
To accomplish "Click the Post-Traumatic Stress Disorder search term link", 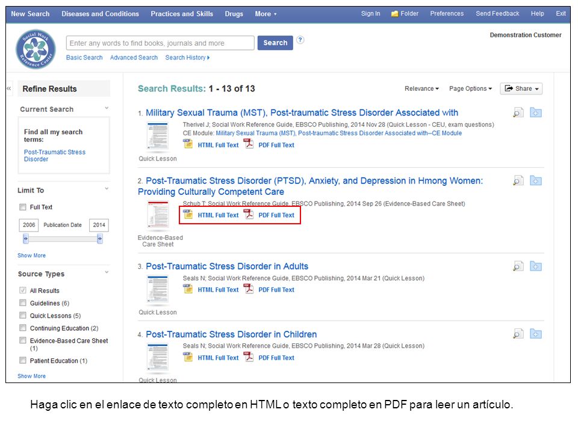I will pos(55,155).
